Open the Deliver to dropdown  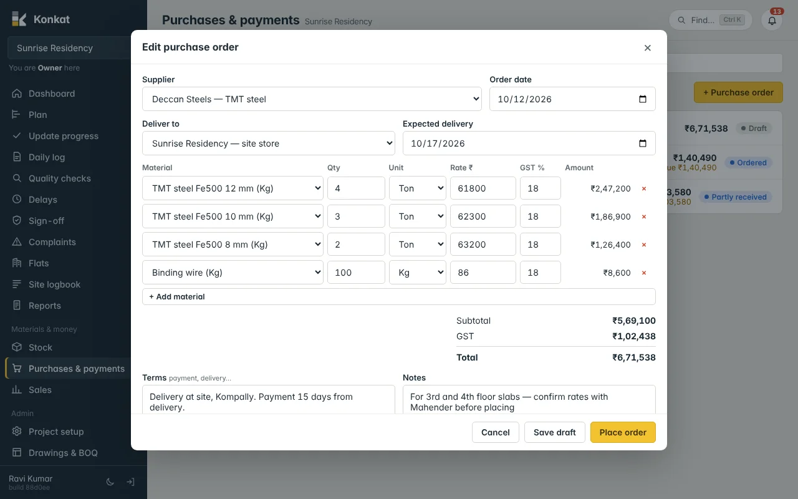pos(269,143)
